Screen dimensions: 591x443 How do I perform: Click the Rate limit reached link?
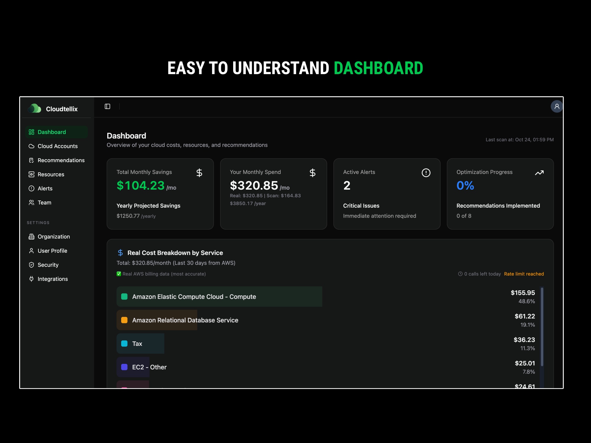pyautogui.click(x=524, y=274)
